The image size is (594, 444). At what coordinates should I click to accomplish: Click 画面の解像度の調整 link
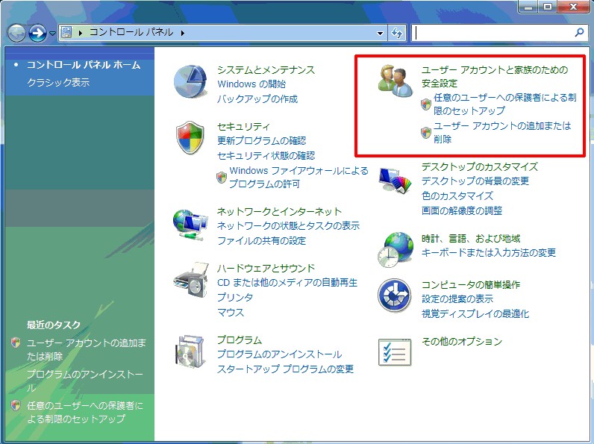click(x=462, y=210)
